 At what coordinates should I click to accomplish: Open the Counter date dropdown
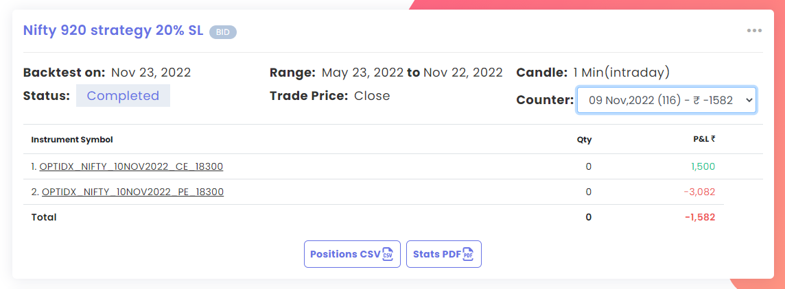tap(666, 100)
